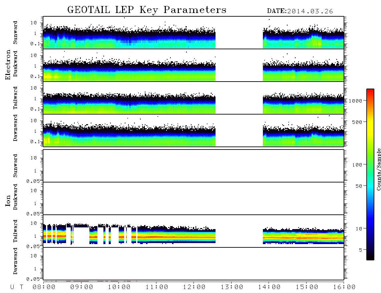Click the 500 colorbar tick label
This screenshot has width=381, height=293.
pyautogui.click(x=357, y=122)
